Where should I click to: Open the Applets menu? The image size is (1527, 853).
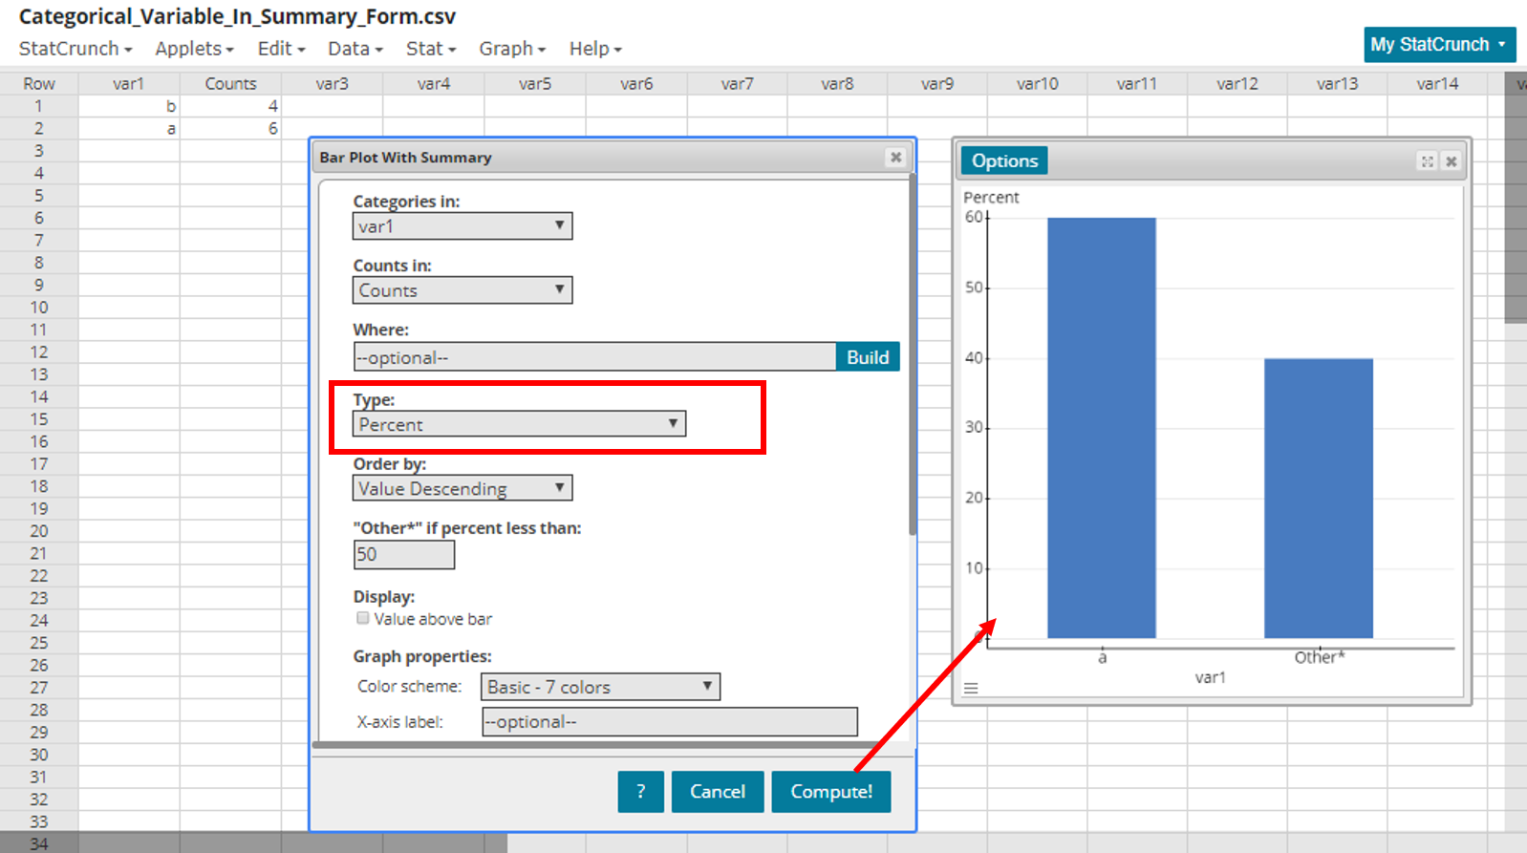pos(194,49)
